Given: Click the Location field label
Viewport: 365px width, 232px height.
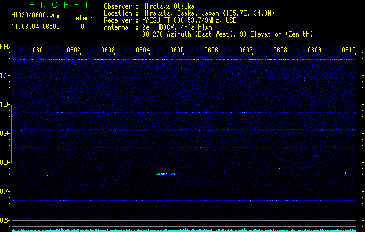Looking at the screenshot, I should coord(118,13).
